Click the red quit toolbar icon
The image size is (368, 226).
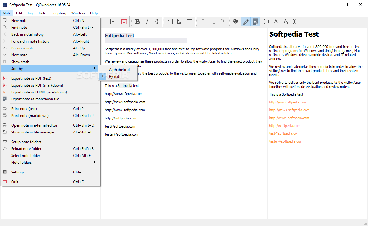click(x=124, y=22)
